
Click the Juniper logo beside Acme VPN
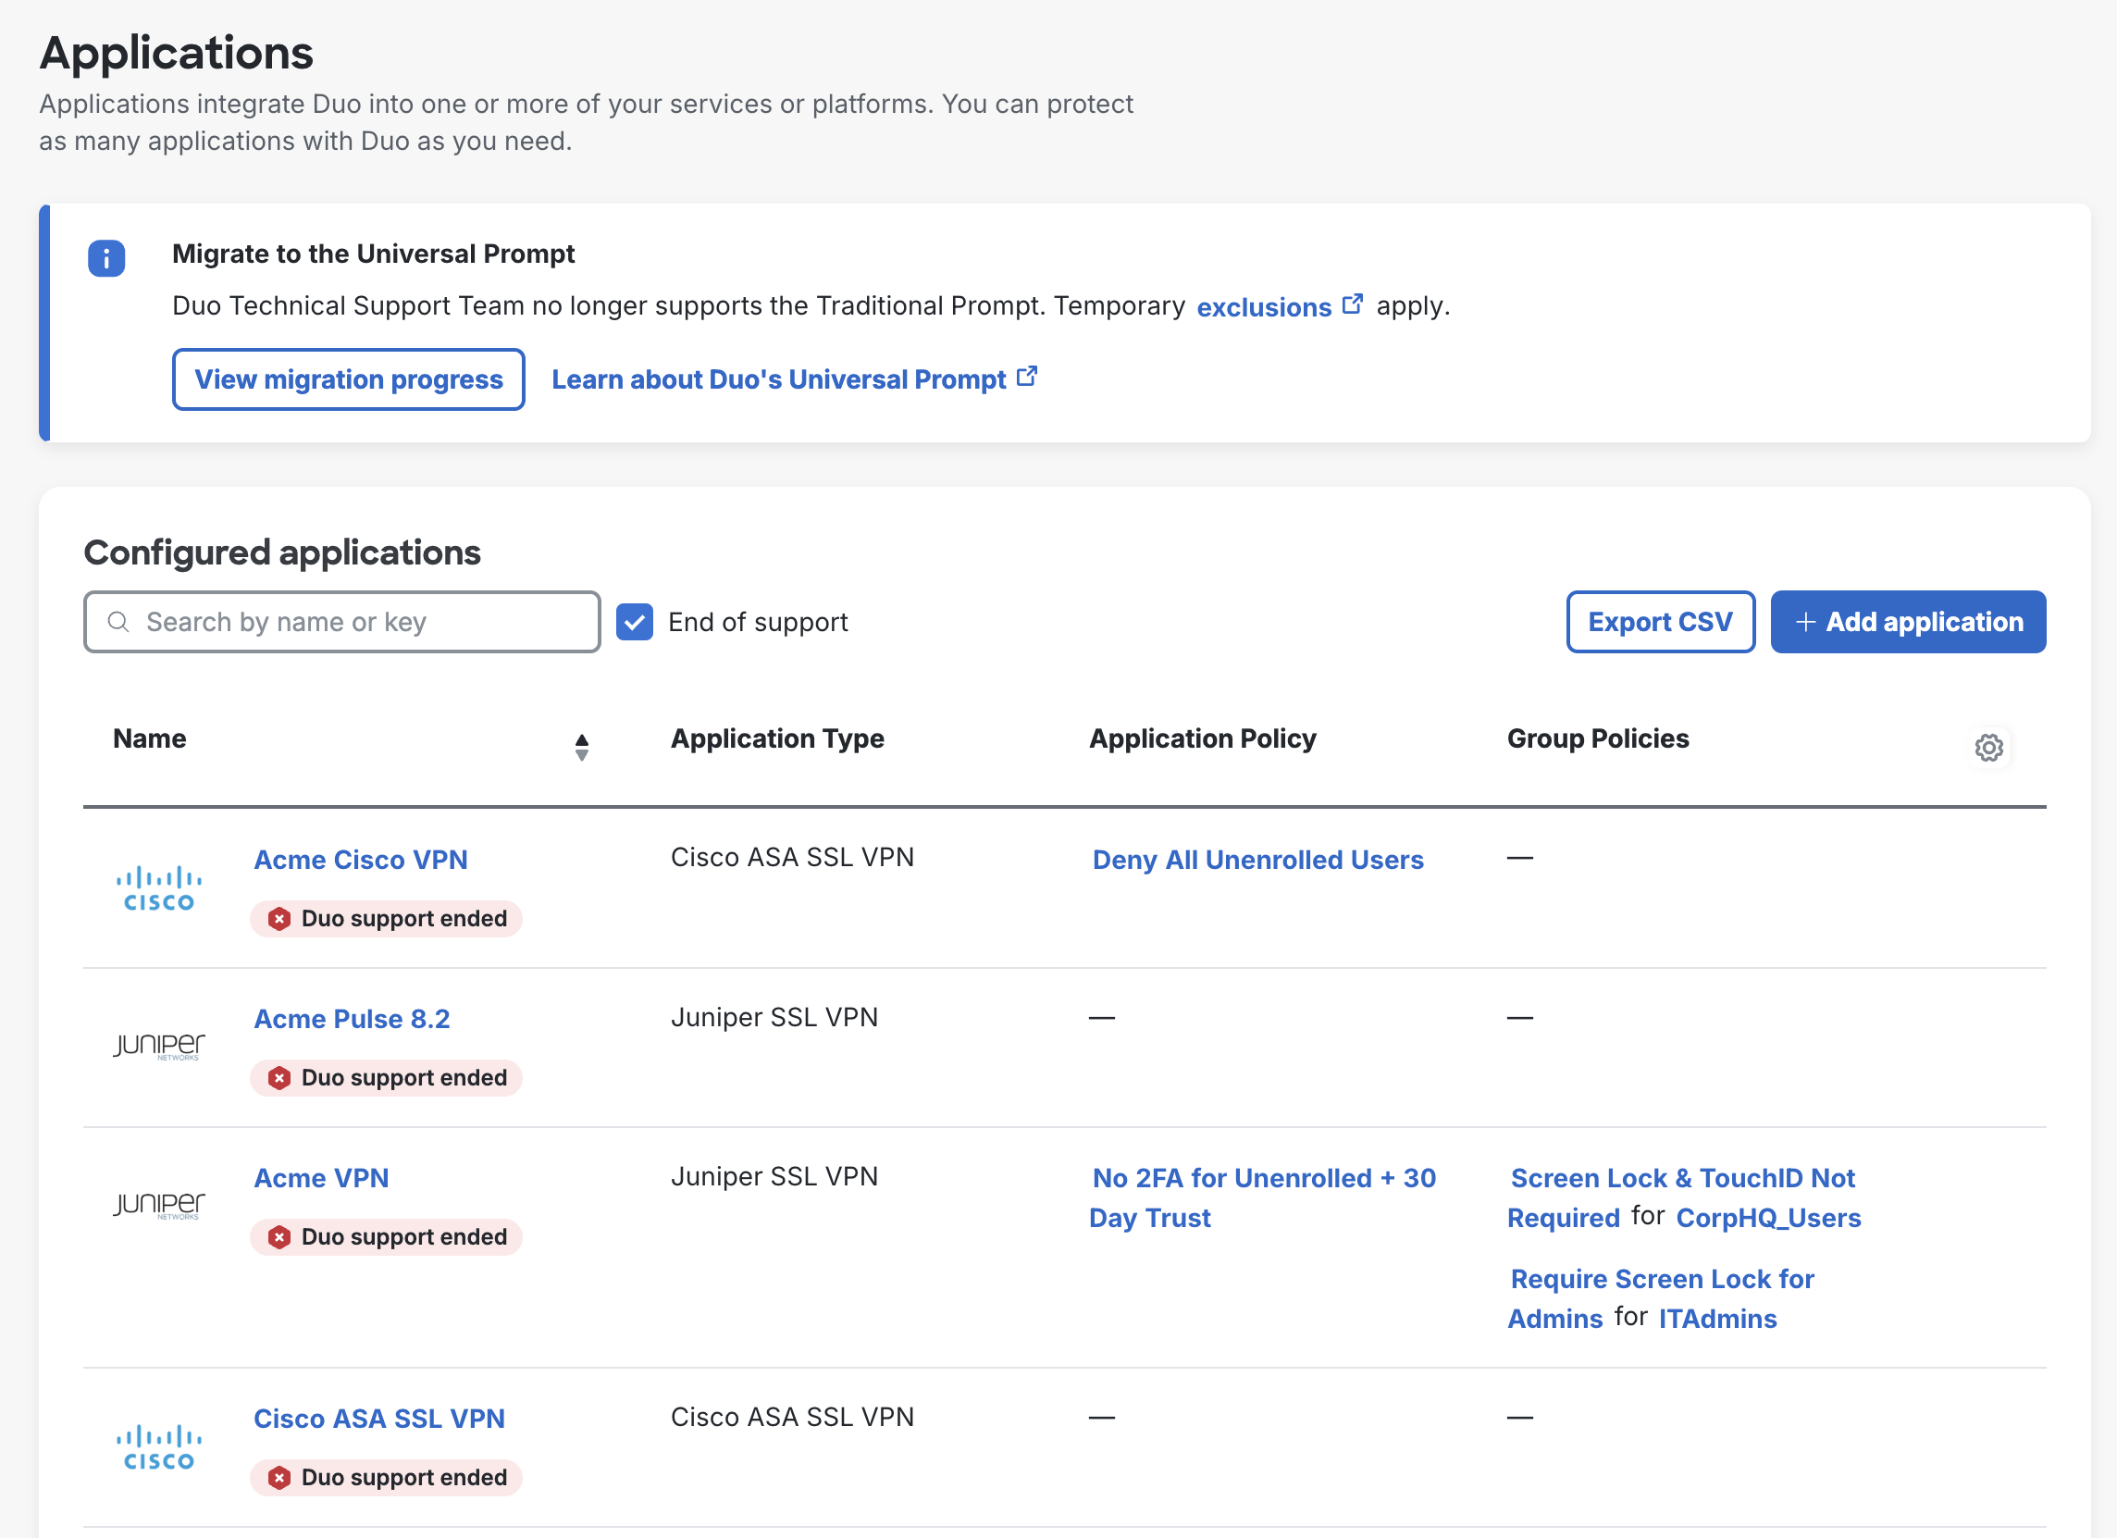point(158,1205)
